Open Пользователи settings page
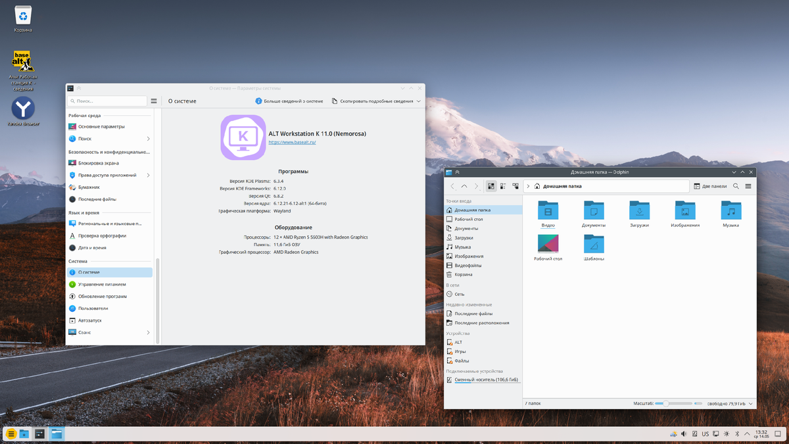This screenshot has width=789, height=444. pyautogui.click(x=110, y=308)
